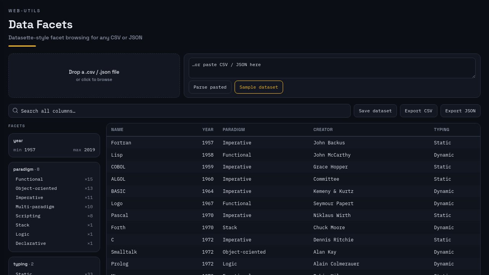
Task: Click the Search all columns field
Action: coord(180,111)
